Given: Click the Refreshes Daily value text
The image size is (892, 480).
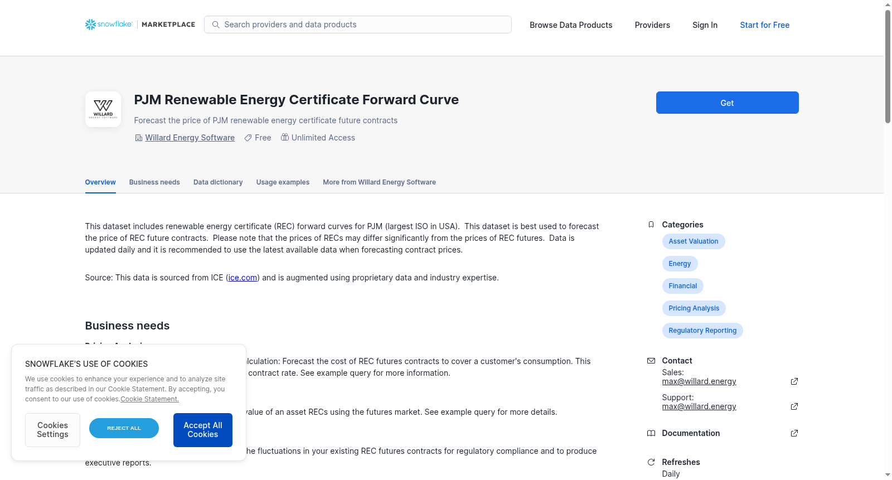Looking at the screenshot, I should pyautogui.click(x=671, y=474).
